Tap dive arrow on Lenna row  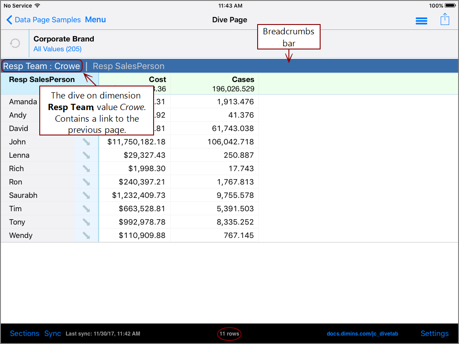[x=86, y=156]
